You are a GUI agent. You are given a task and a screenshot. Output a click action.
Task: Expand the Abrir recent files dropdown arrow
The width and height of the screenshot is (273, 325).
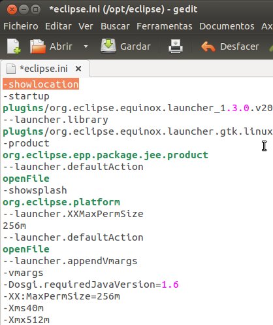click(86, 46)
